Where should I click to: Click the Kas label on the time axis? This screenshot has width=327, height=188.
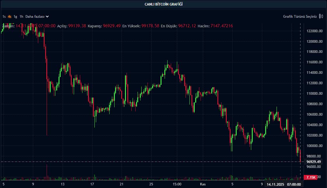pos(202,184)
